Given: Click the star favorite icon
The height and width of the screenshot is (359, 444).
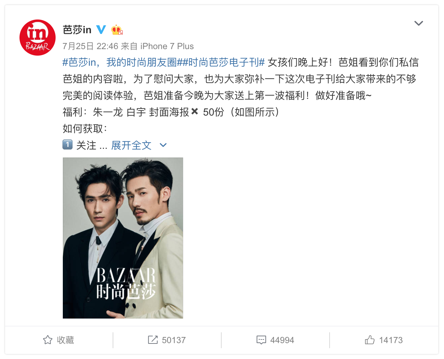Looking at the screenshot, I should [48, 340].
